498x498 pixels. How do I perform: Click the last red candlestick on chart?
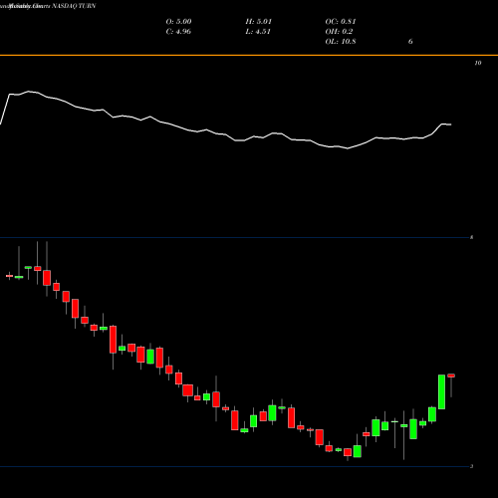[x=451, y=375]
